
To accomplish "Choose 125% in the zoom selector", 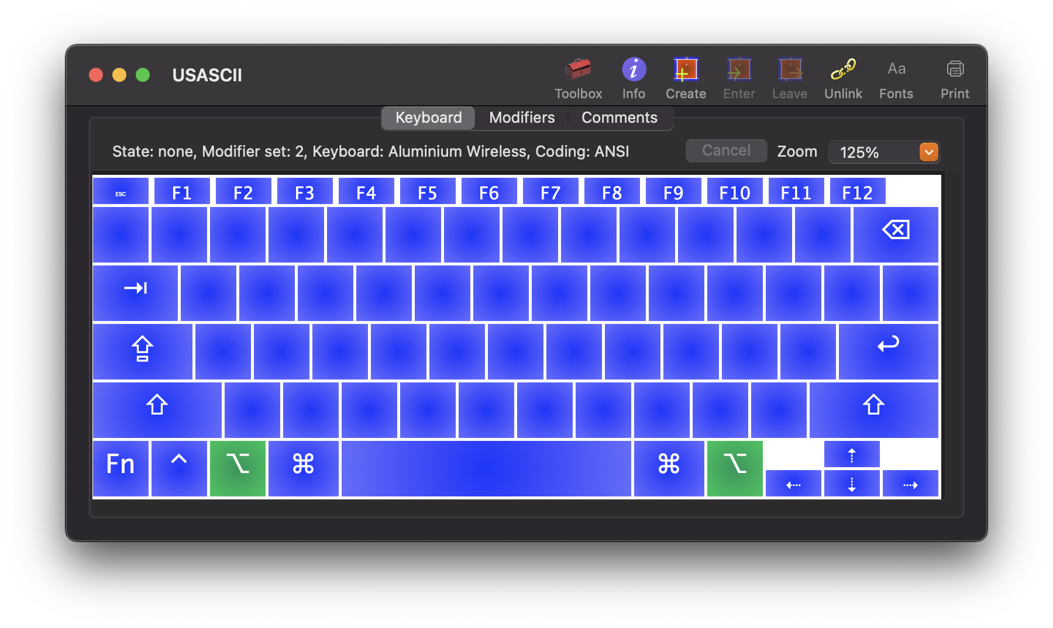I will pos(860,152).
